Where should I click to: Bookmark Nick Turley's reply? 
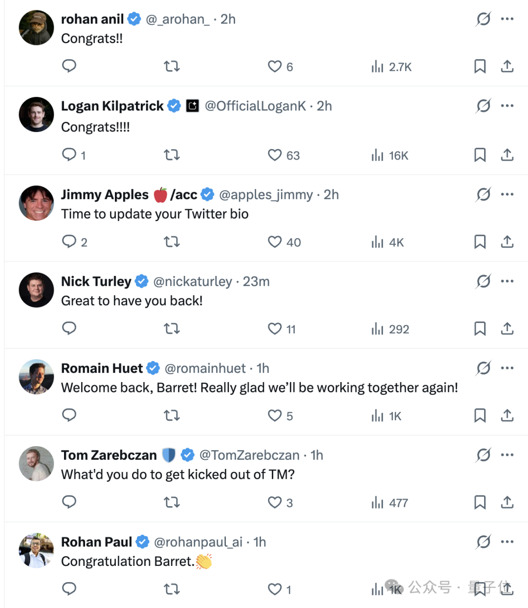point(480,329)
